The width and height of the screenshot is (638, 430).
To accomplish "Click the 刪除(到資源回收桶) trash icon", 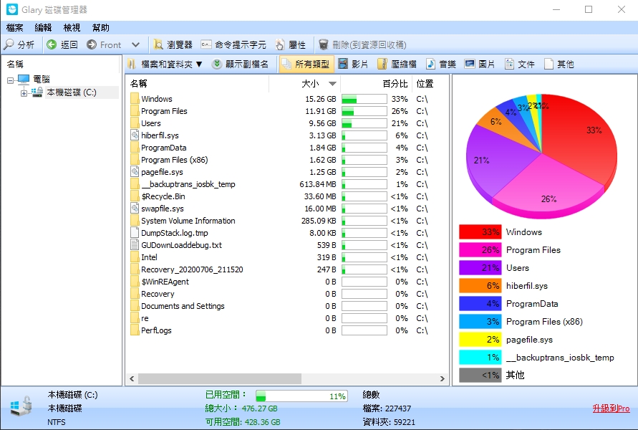I will 324,44.
